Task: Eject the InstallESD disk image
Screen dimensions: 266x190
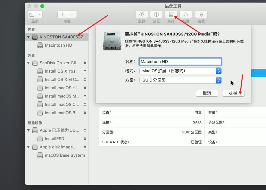Action: (x=85, y=139)
